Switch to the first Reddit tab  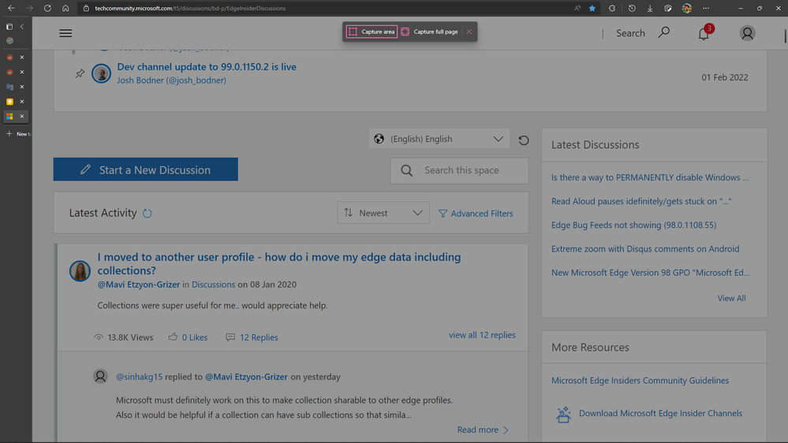coord(9,58)
